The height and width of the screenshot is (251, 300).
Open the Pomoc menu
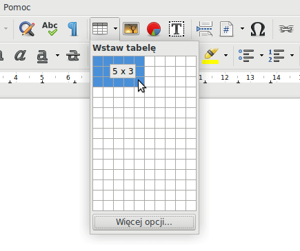(17, 8)
